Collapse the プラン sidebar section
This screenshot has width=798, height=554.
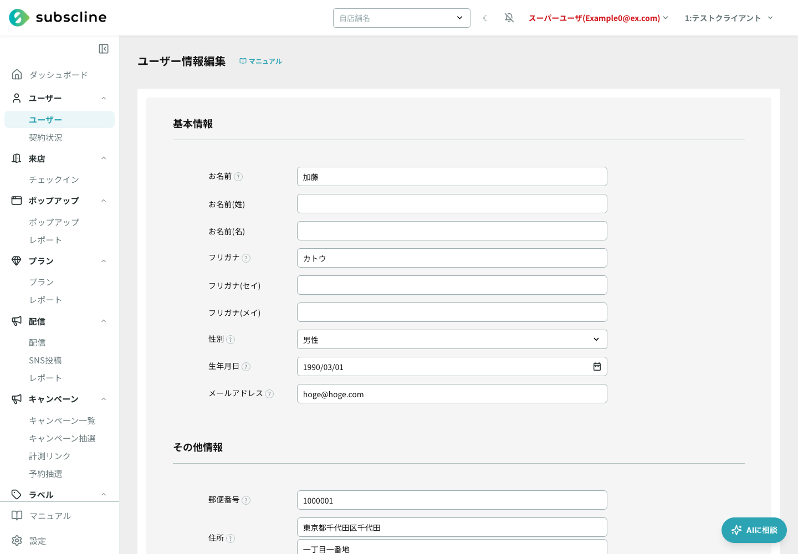coord(104,261)
